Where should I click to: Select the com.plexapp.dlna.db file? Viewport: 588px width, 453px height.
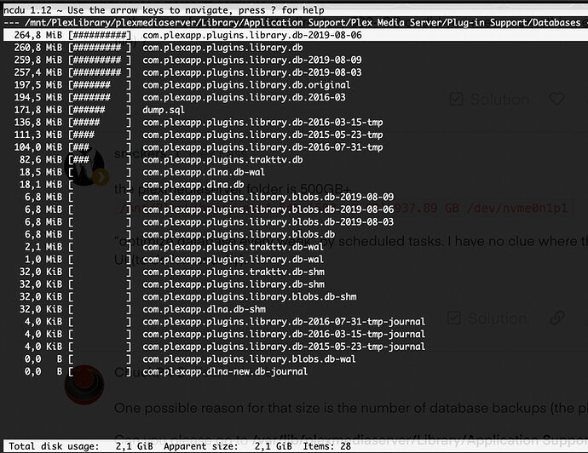pos(193,184)
